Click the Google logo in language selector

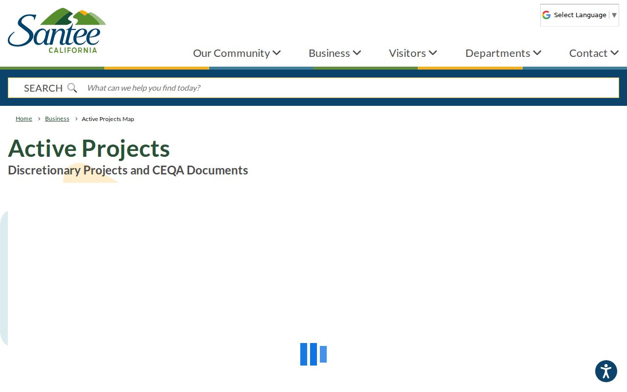point(546,15)
